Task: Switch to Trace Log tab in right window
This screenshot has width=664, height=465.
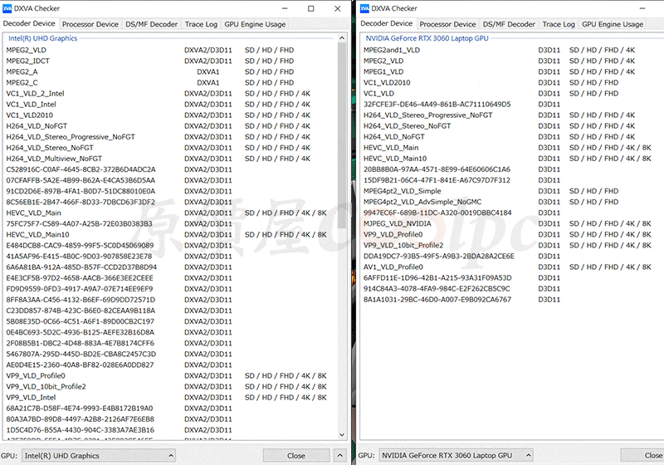Action: click(x=559, y=24)
